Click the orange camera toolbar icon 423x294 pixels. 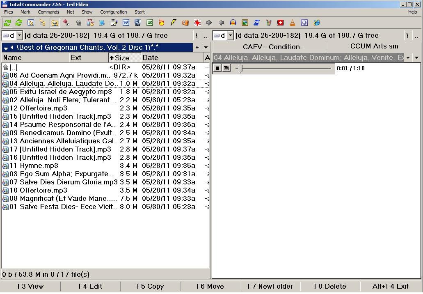(x=185, y=23)
